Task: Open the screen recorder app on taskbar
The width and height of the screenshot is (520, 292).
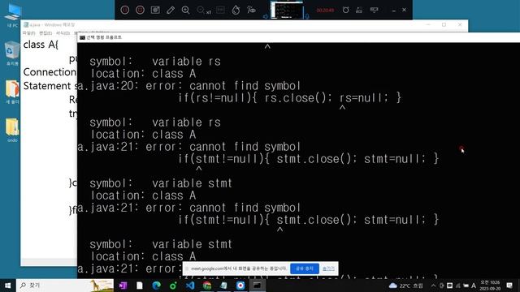Action: [x=240, y=286]
